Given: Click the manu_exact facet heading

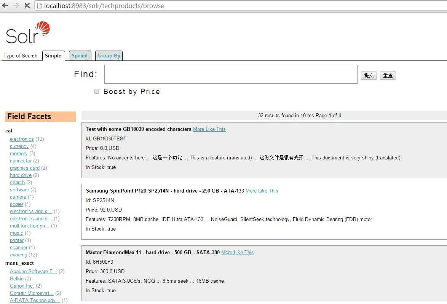Looking at the screenshot, I should (19, 263).
